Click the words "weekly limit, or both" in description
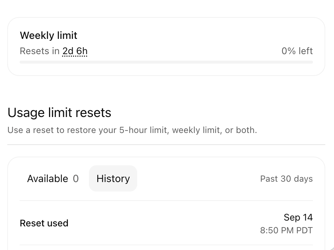This screenshot has height=250, width=334. coord(214,130)
